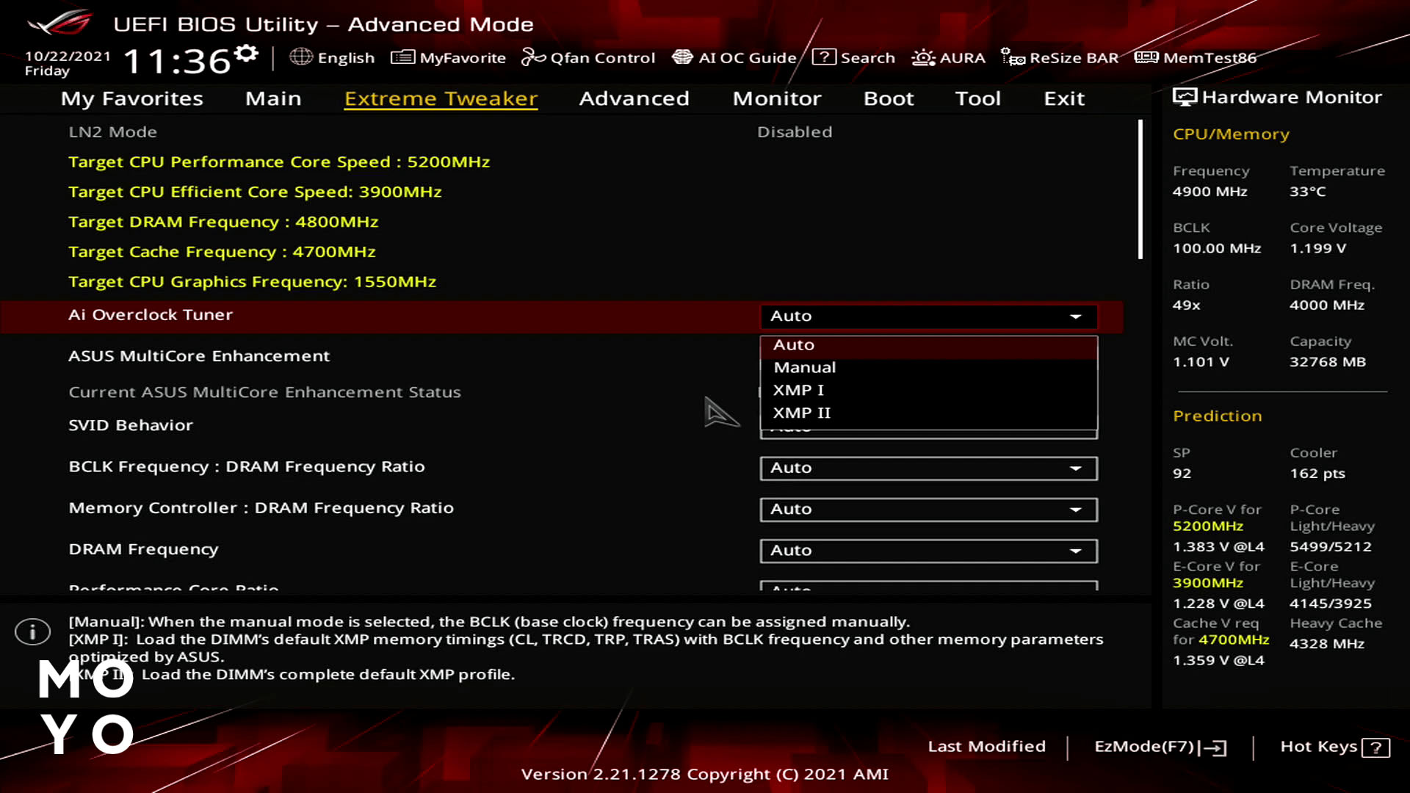Expand BCLK to DRAM Frequency Ratio dropdown
Viewport: 1410px width, 793px height.
point(1076,467)
